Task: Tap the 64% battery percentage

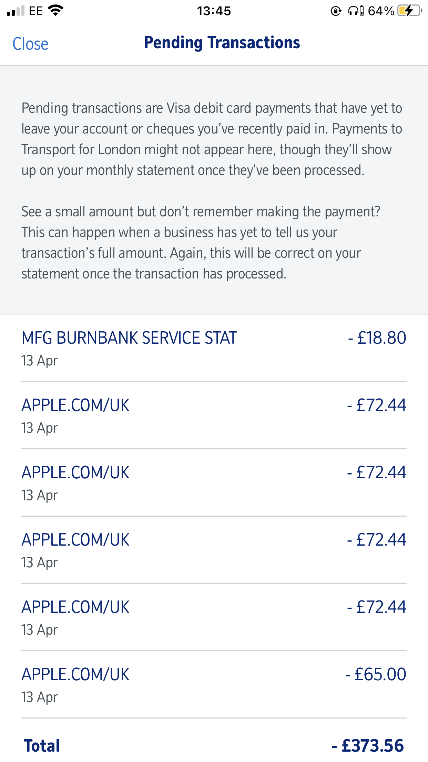Action: click(381, 11)
